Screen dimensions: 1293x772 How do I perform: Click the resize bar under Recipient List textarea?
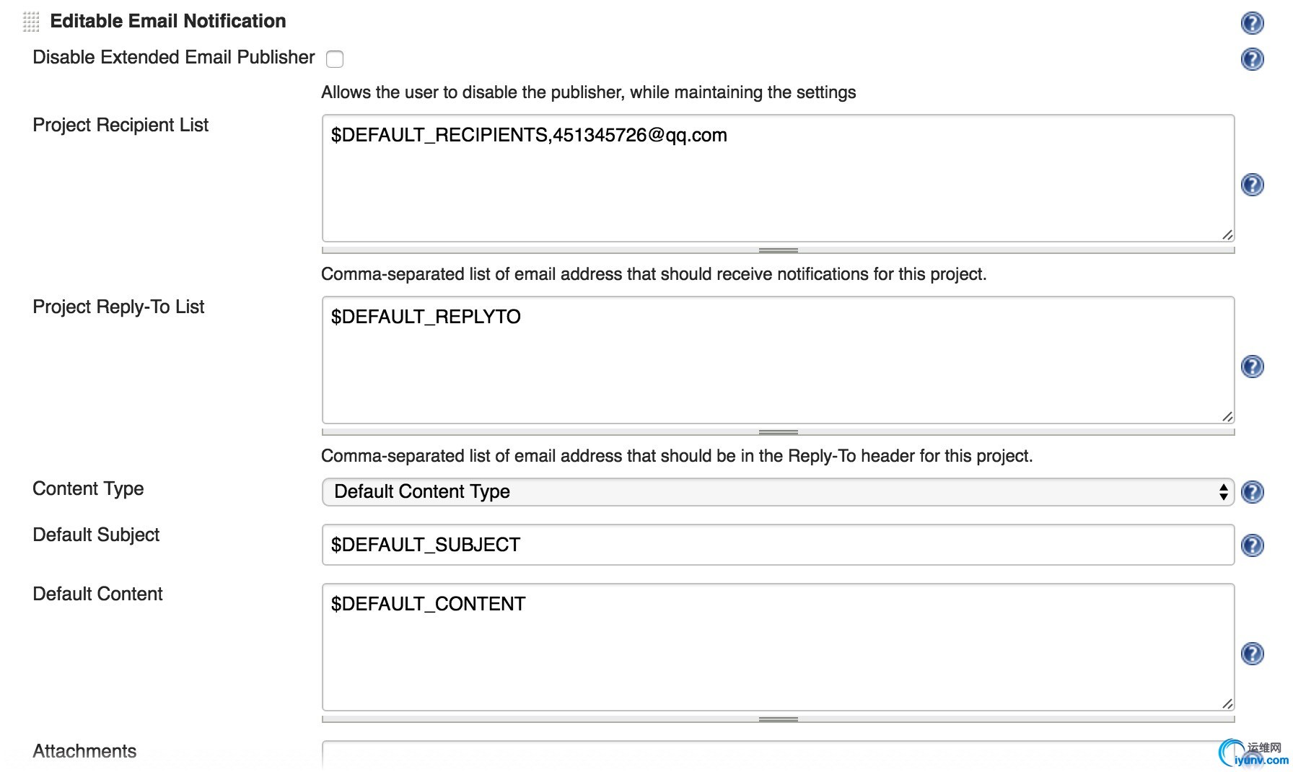coord(778,250)
